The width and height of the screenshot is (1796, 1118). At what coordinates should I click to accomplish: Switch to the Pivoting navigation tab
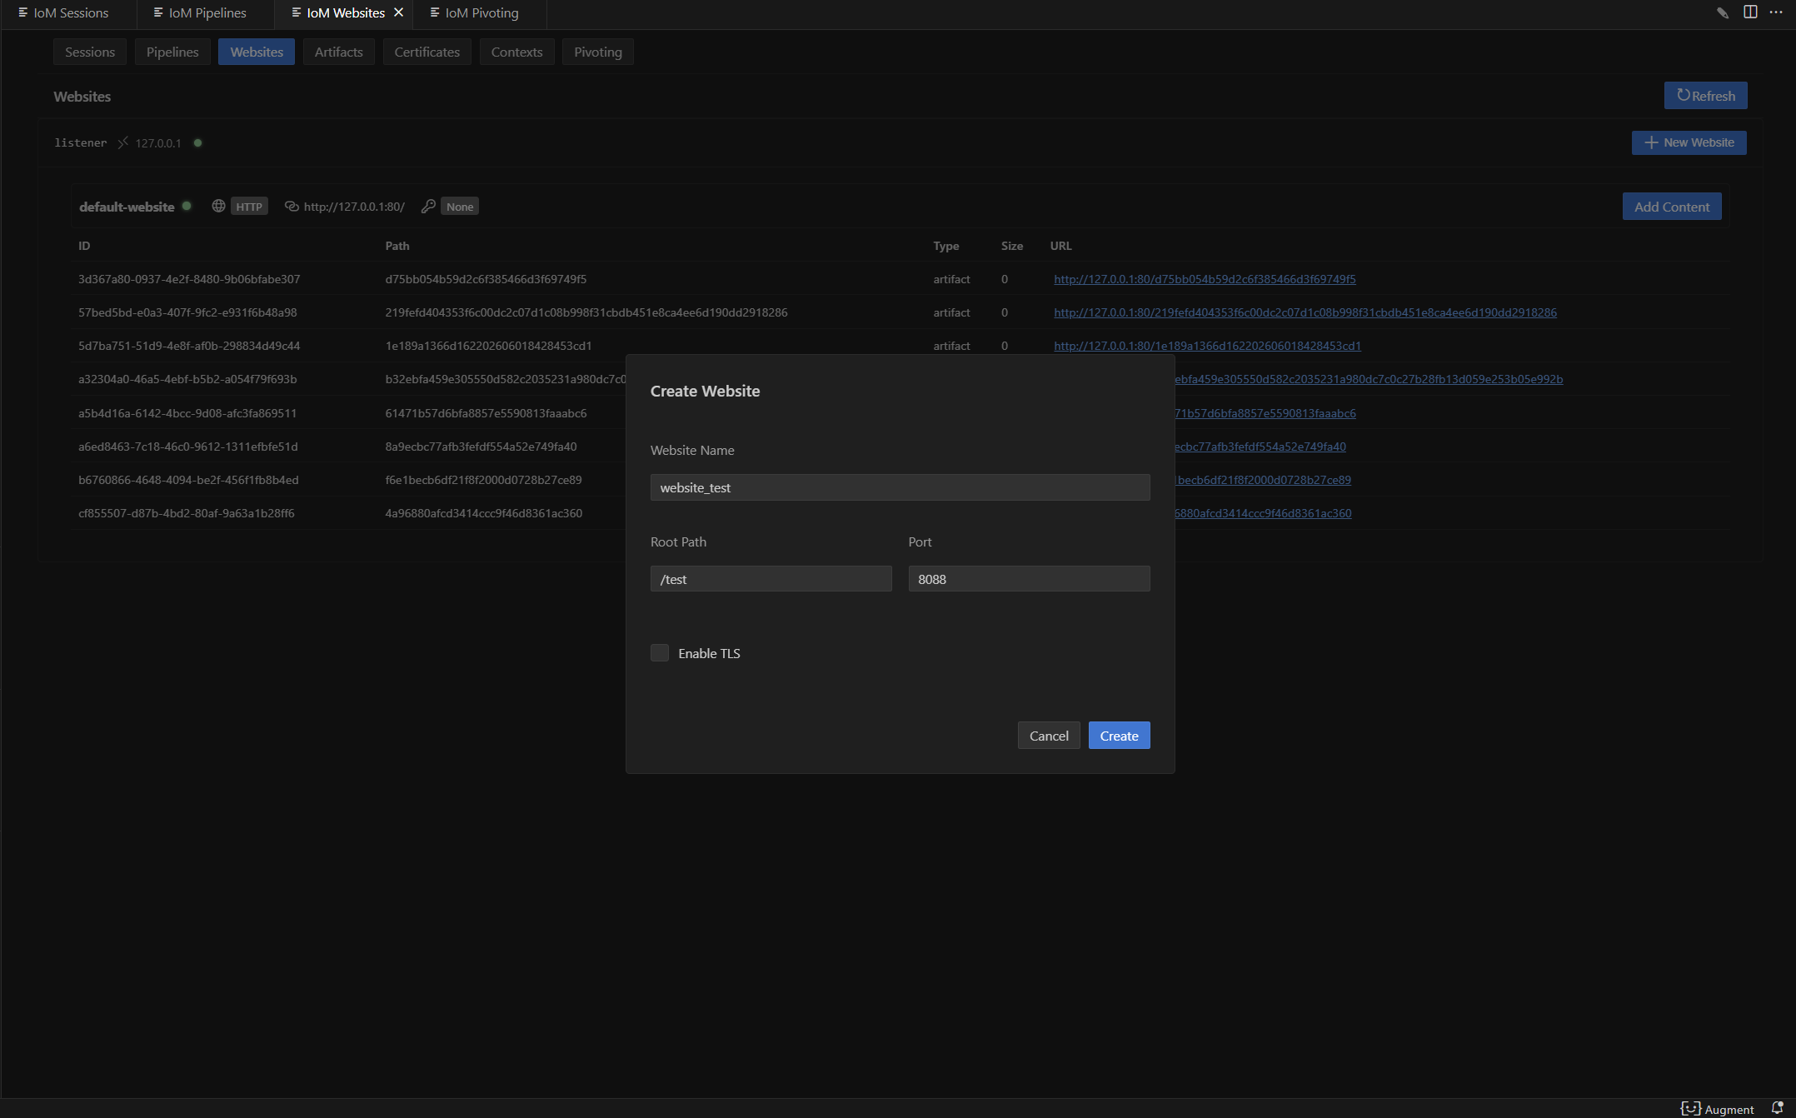click(598, 52)
